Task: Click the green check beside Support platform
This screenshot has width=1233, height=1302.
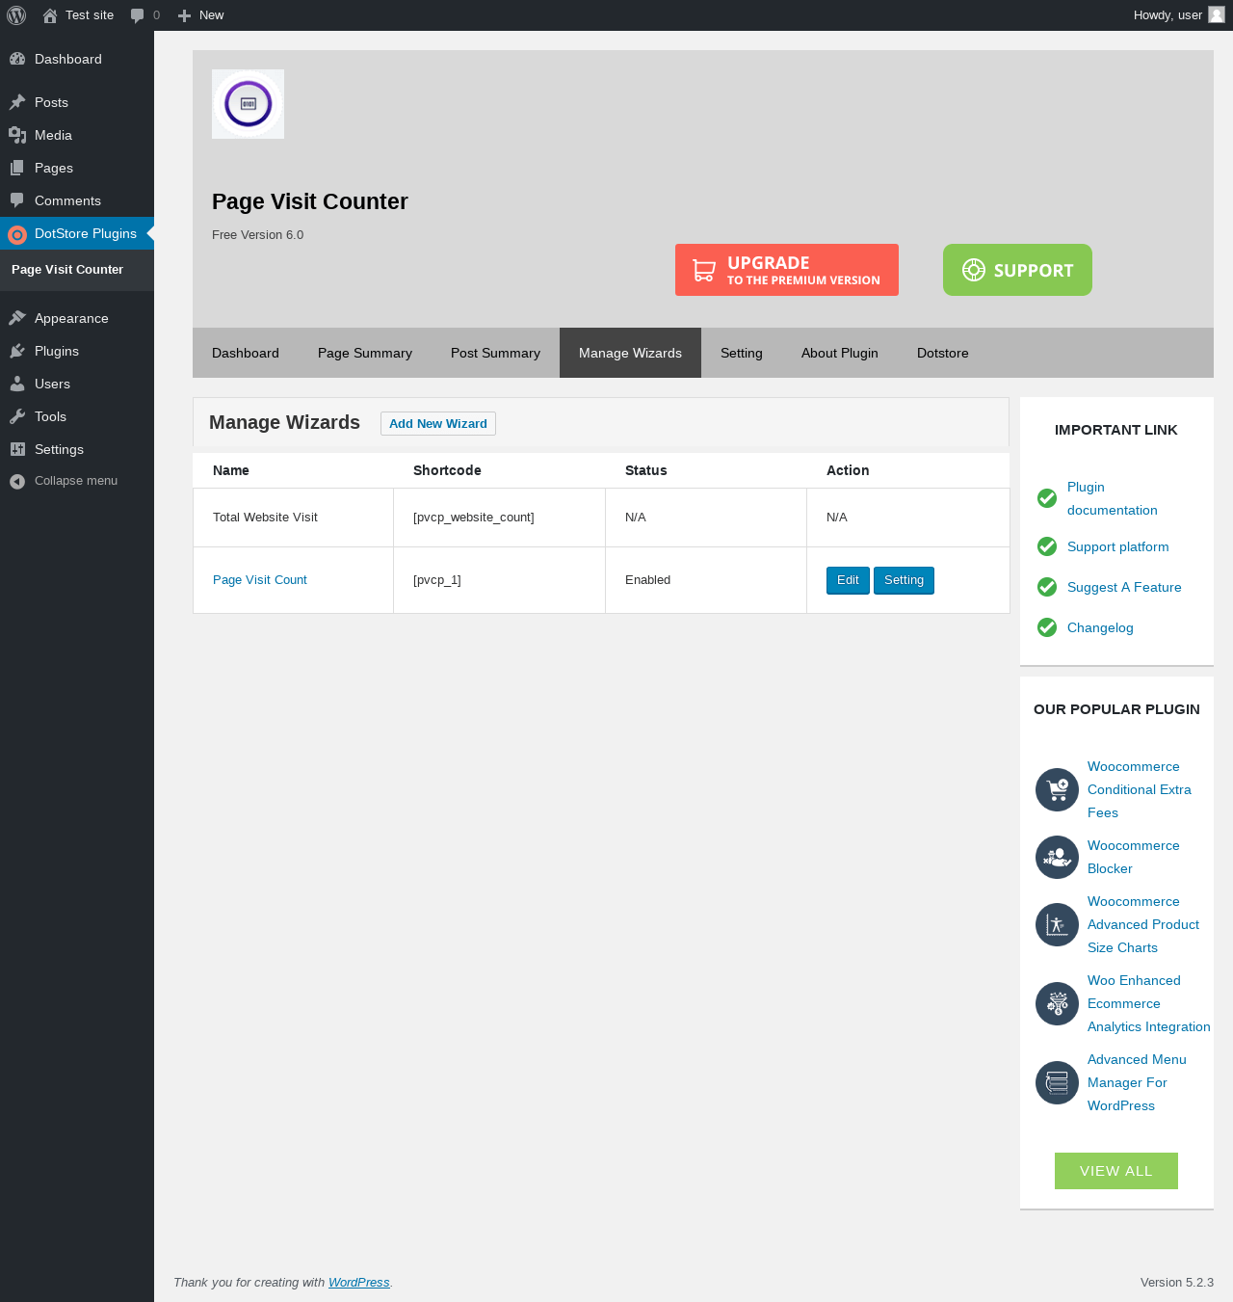Action: point(1047,546)
